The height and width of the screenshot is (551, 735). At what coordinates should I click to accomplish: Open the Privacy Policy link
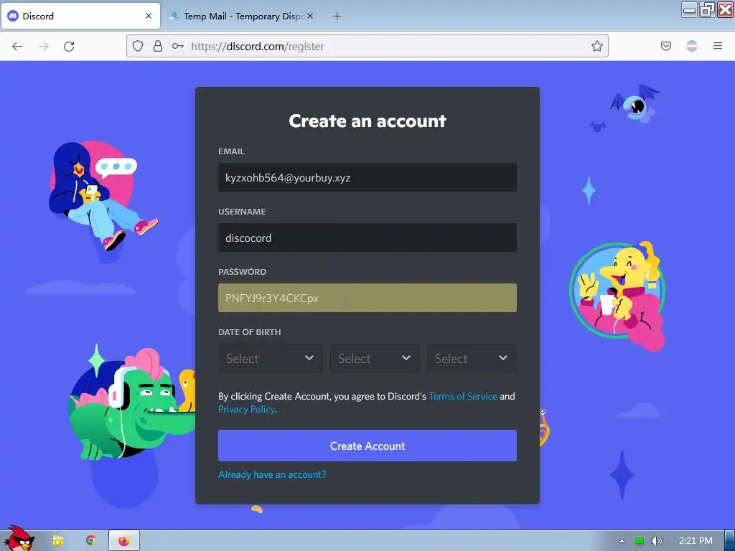click(247, 409)
